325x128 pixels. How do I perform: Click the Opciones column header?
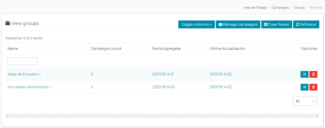click(x=309, y=48)
